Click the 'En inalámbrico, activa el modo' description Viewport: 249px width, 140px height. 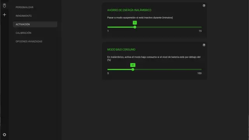point(154,58)
